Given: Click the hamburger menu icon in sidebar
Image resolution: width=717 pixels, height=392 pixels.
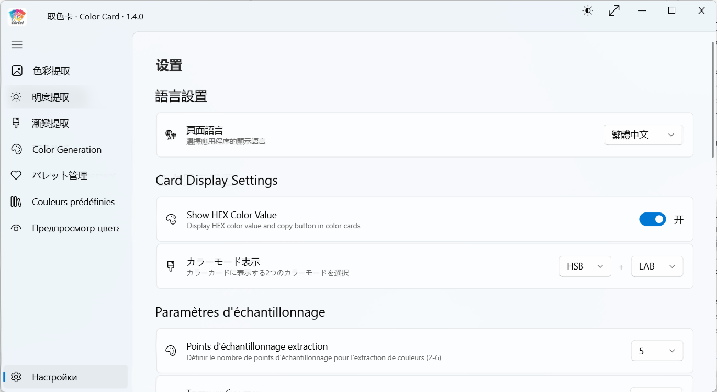Looking at the screenshot, I should [17, 44].
